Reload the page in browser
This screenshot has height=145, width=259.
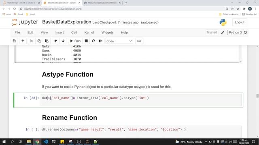pyautogui.click(x=15, y=9)
